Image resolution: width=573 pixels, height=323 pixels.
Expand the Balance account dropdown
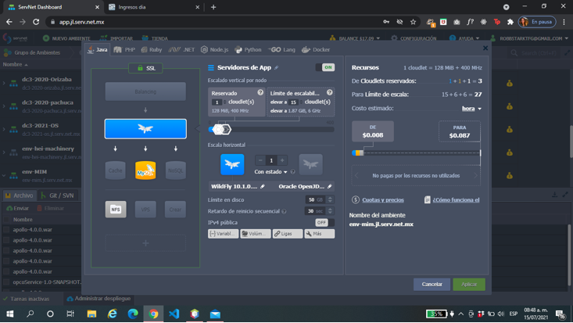(357, 38)
